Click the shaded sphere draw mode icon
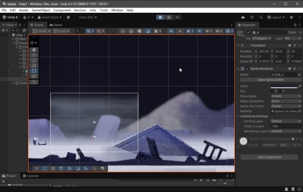The height and width of the screenshot is (192, 303). click(131, 31)
